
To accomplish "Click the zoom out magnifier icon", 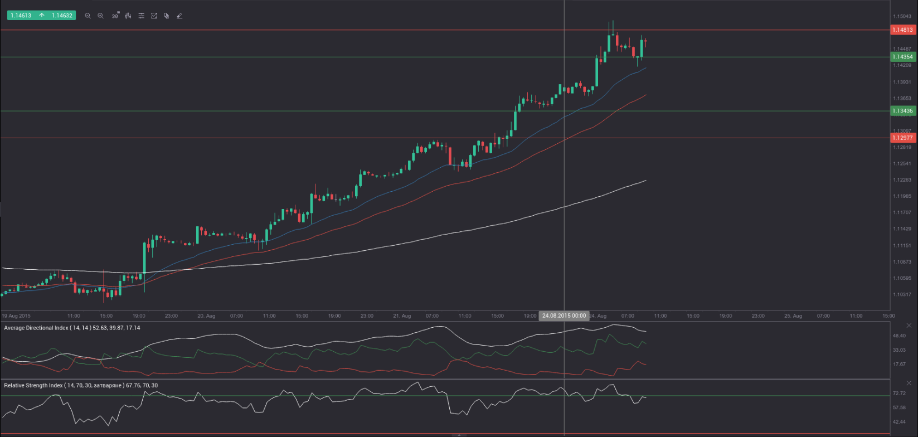I will [88, 16].
